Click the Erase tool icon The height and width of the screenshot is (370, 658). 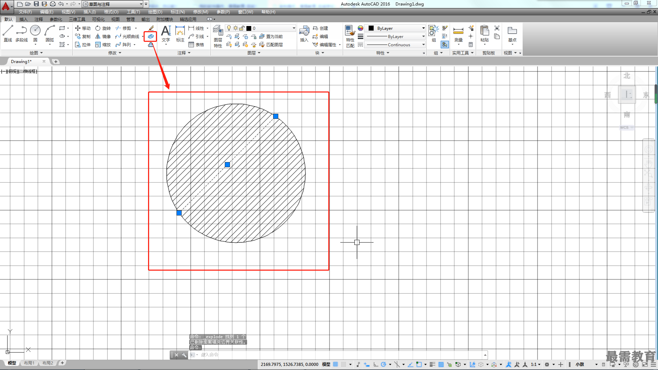point(151,28)
